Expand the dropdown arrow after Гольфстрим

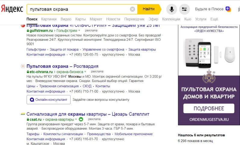pyautogui.click(x=79, y=31)
